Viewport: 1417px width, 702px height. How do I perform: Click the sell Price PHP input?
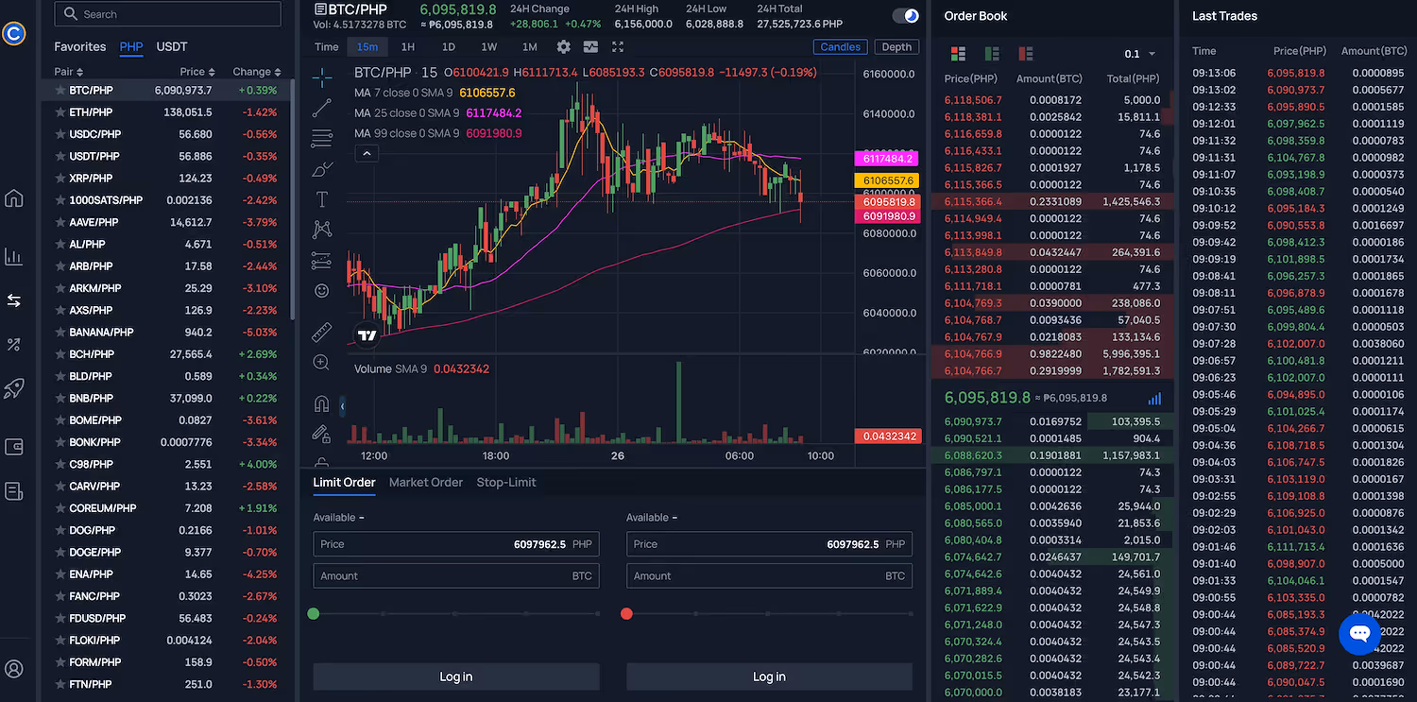(x=769, y=544)
